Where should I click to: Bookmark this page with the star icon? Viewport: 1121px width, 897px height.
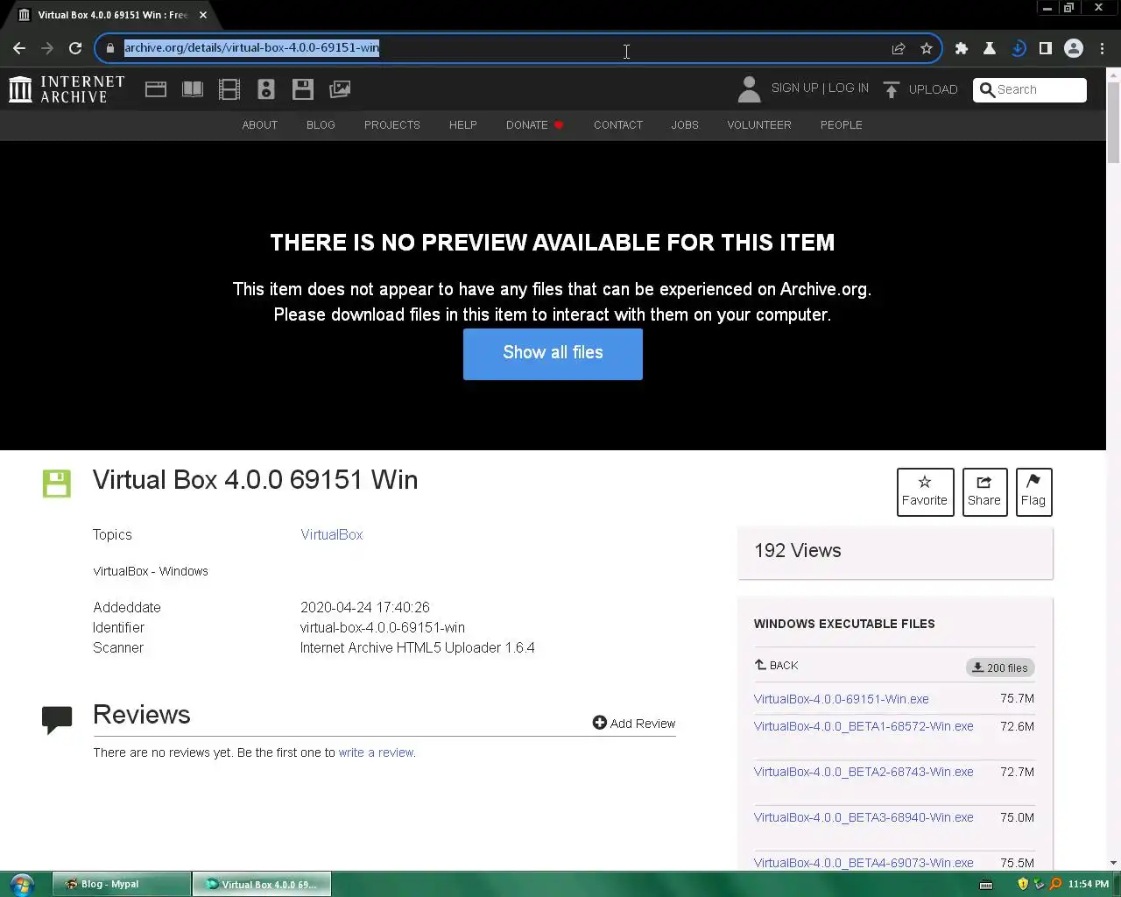click(927, 48)
